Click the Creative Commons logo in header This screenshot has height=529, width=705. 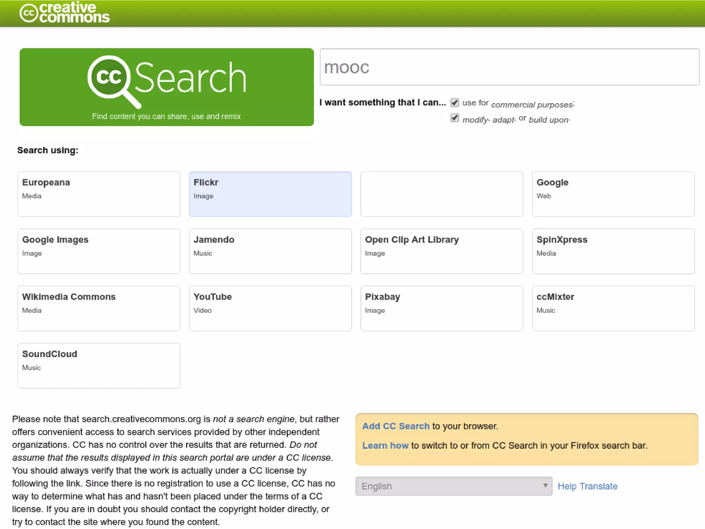click(65, 13)
